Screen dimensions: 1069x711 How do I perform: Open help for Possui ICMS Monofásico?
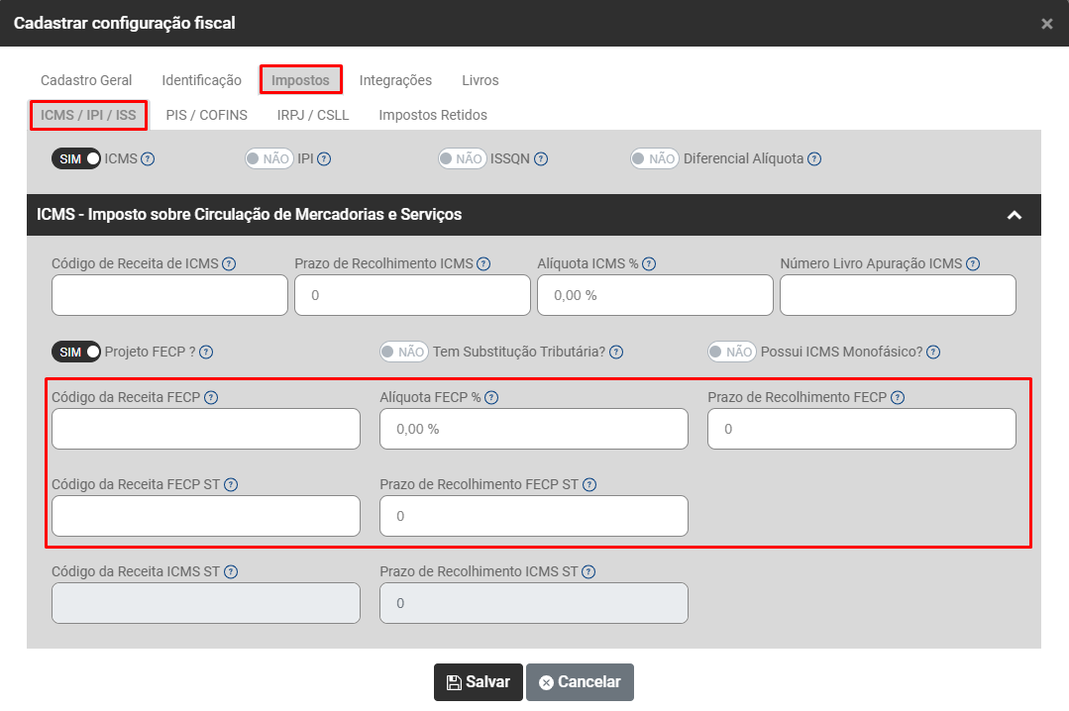(x=933, y=352)
